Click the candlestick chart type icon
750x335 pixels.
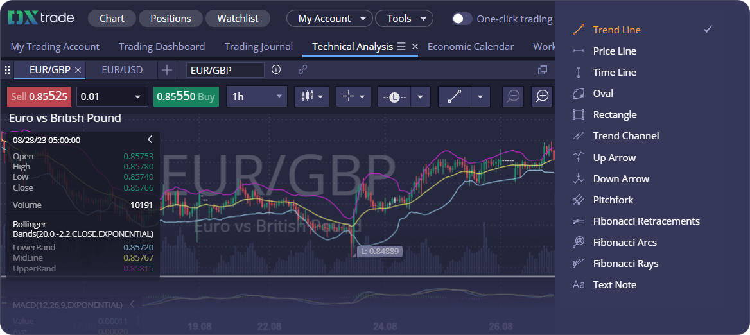(x=307, y=96)
